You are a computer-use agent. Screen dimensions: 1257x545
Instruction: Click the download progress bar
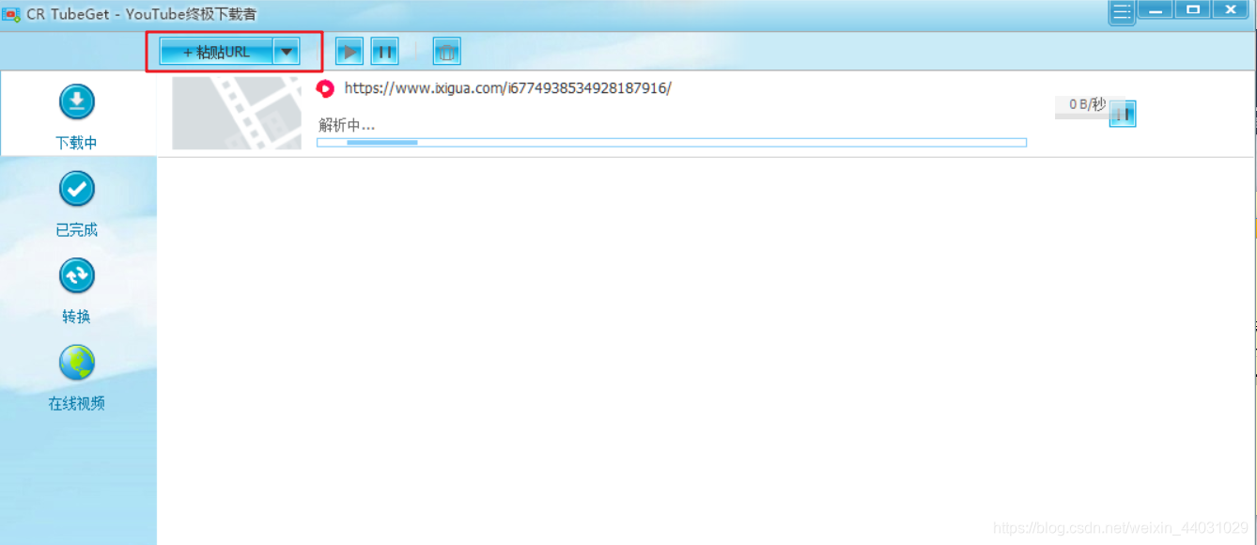pyautogui.click(x=672, y=143)
